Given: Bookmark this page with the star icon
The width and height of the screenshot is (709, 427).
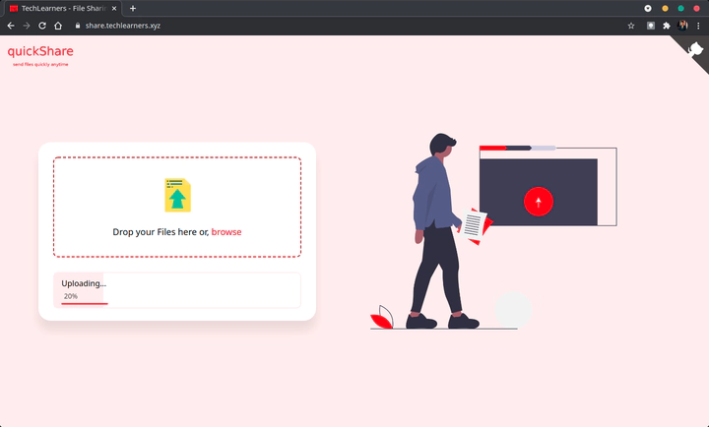Looking at the screenshot, I should (x=631, y=26).
